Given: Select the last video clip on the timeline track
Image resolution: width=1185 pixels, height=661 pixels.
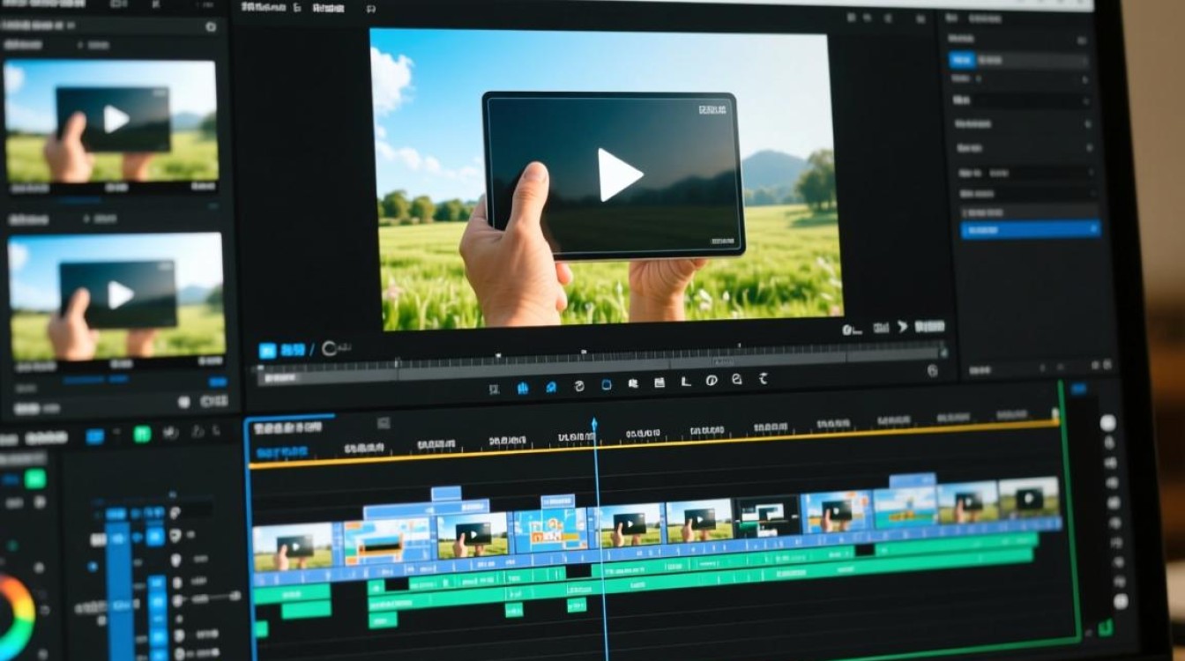Looking at the screenshot, I should 1029,498.
